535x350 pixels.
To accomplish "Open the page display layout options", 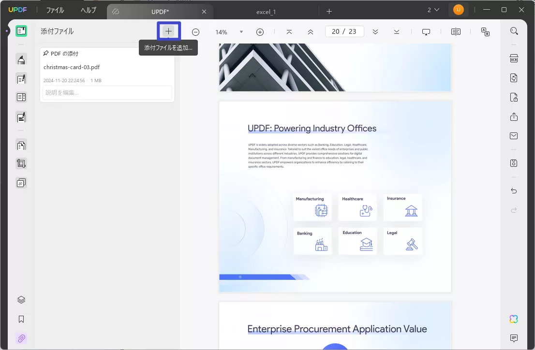I will pyautogui.click(x=456, y=32).
